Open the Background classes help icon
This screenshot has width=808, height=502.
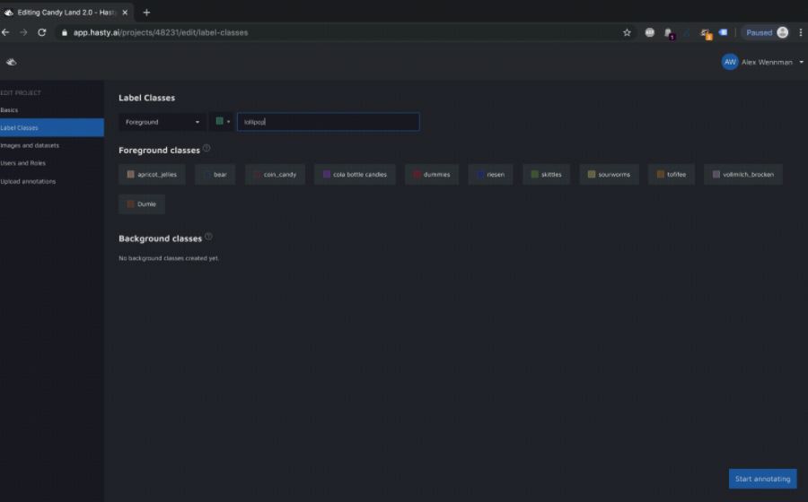tap(208, 237)
